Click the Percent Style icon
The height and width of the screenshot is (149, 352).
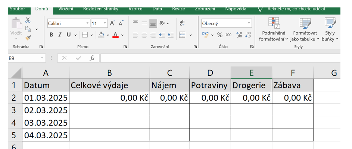(x=220, y=35)
